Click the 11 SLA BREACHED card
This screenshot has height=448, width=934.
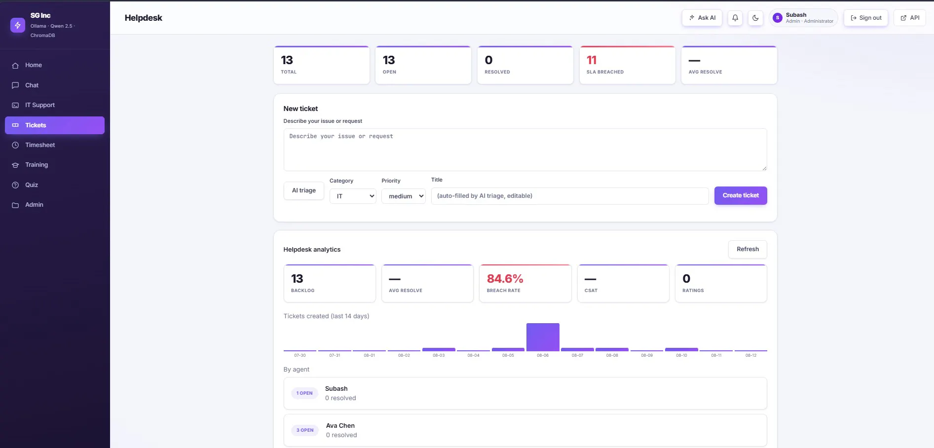627,65
